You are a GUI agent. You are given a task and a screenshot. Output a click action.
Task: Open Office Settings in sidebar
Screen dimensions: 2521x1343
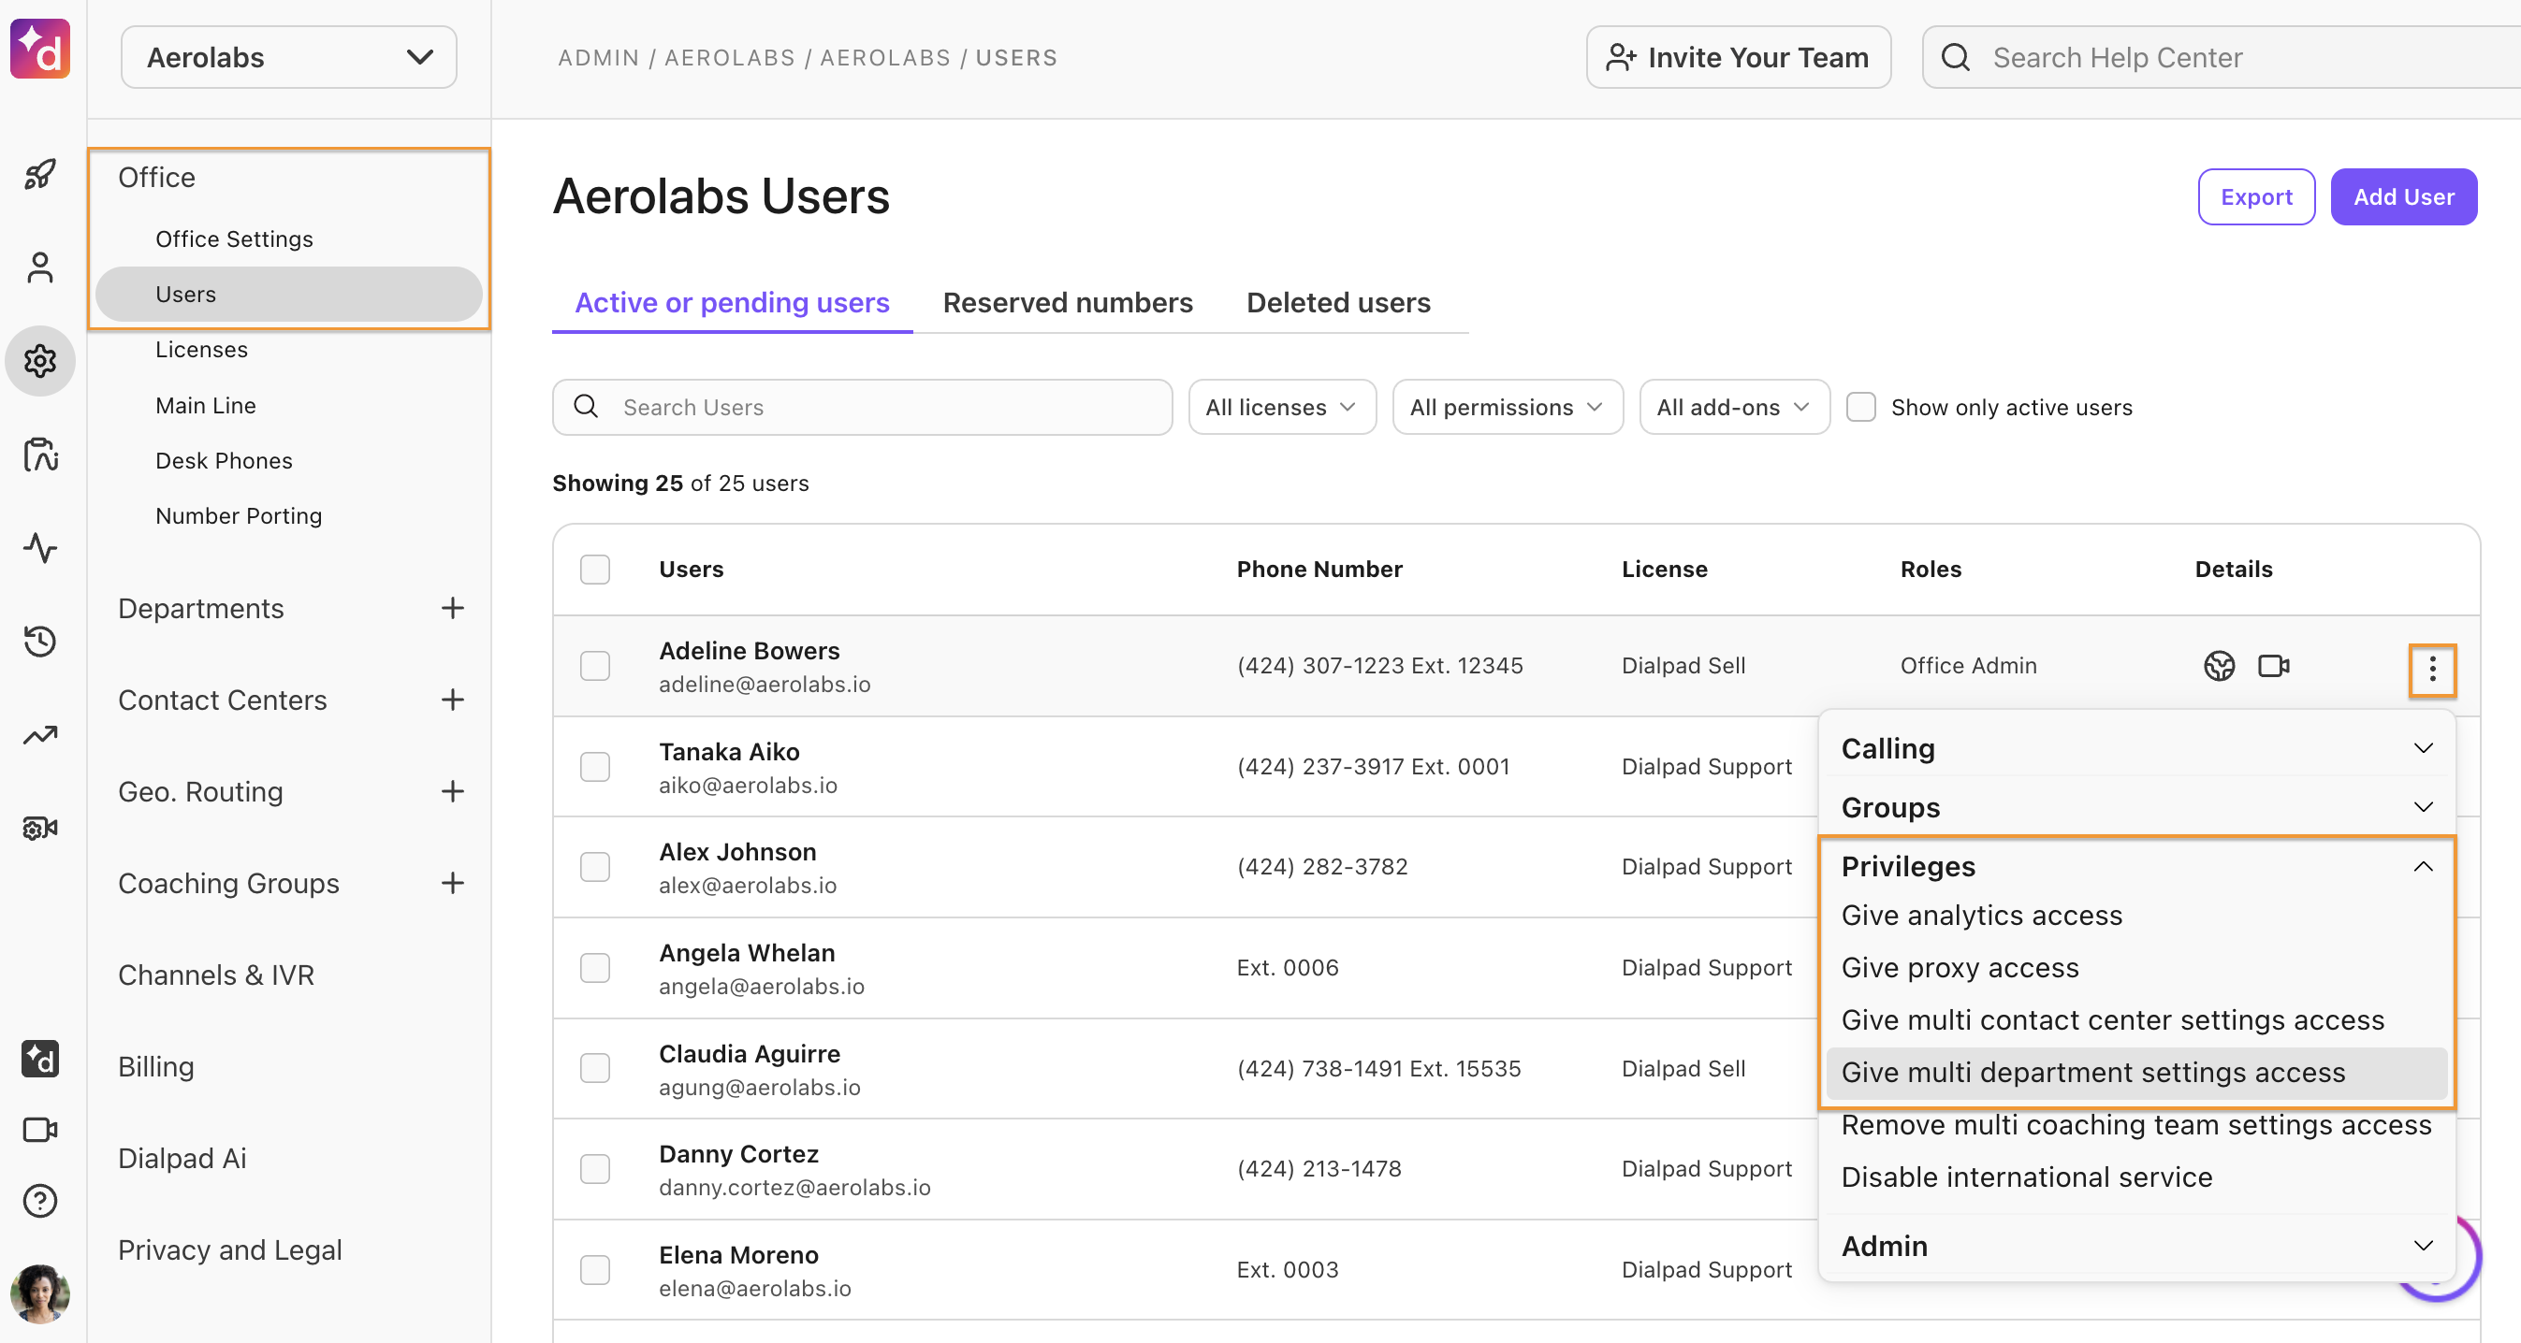point(234,238)
